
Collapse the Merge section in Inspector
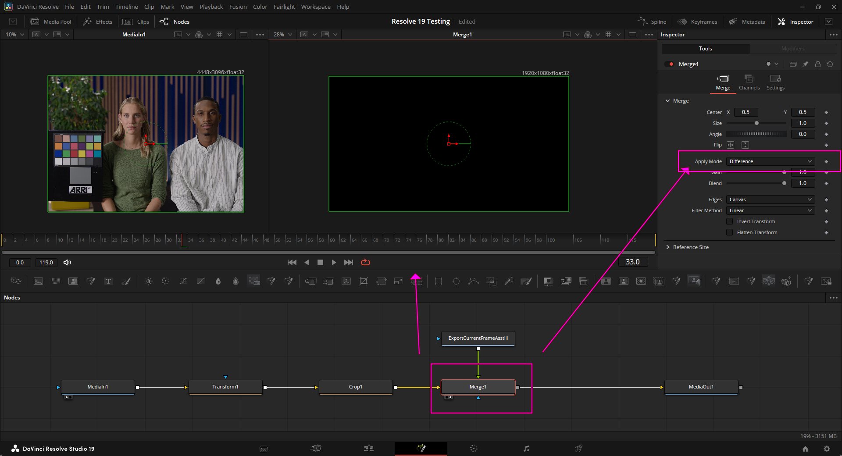tap(668, 101)
